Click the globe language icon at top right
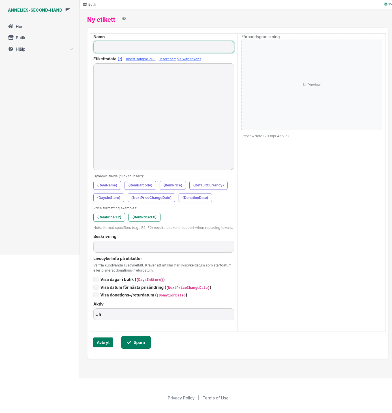 385,4
